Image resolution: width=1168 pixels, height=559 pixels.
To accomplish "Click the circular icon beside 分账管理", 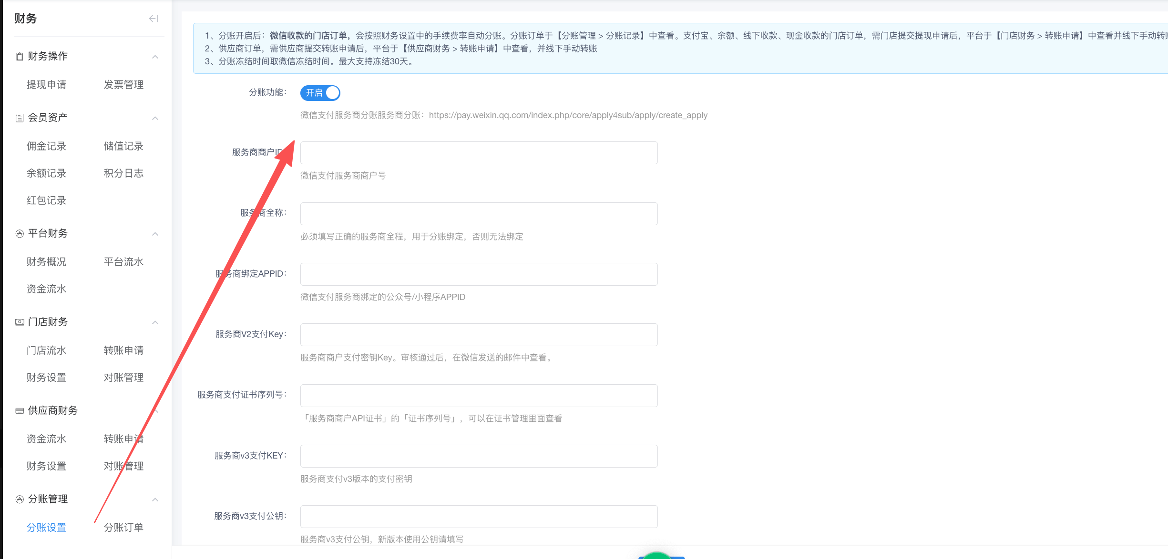I will [19, 499].
